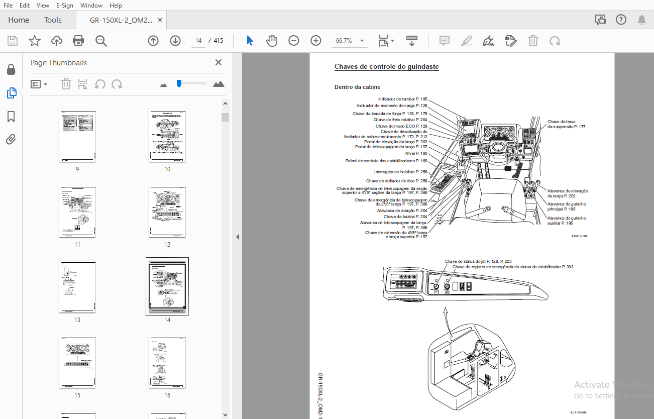
Task: Open the share review icon at top right
Action: [600, 20]
